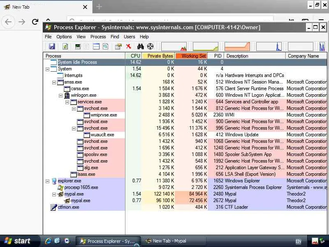Collapse the parent mypal.exe tree node
The height and width of the screenshot is (247, 329).
54,194
